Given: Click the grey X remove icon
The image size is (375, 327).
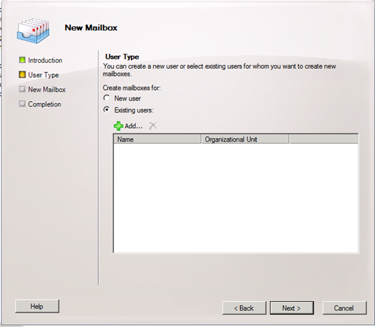Looking at the screenshot, I should coord(153,125).
